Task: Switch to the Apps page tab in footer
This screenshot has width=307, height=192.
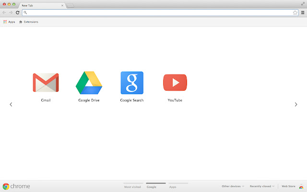Action: click(178, 186)
